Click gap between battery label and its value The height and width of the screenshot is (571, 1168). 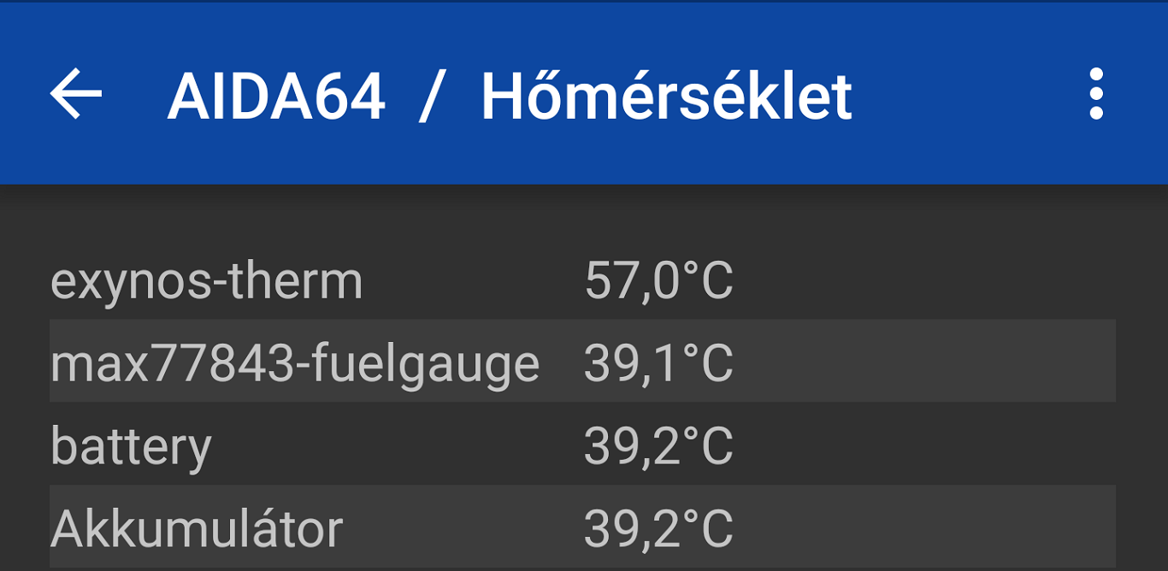pos(398,444)
